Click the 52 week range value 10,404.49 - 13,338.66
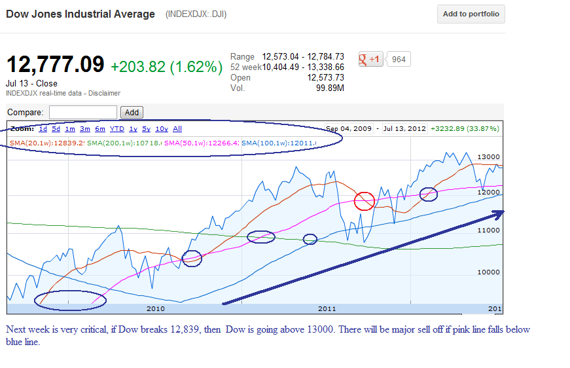Screen dimensions: 570x368 (303, 67)
